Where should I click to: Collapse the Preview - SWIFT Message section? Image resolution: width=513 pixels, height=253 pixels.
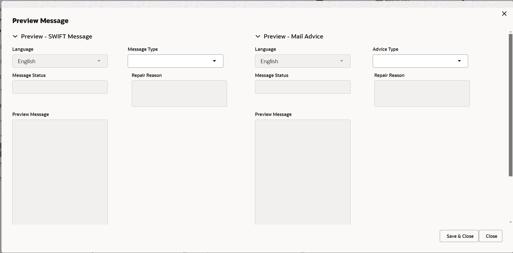15,37
